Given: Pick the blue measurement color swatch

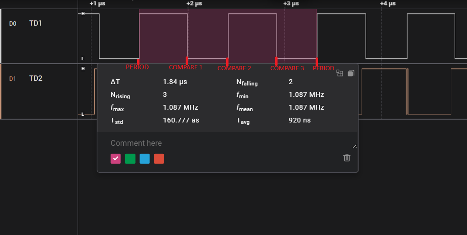Looking at the screenshot, I should [145, 159].
